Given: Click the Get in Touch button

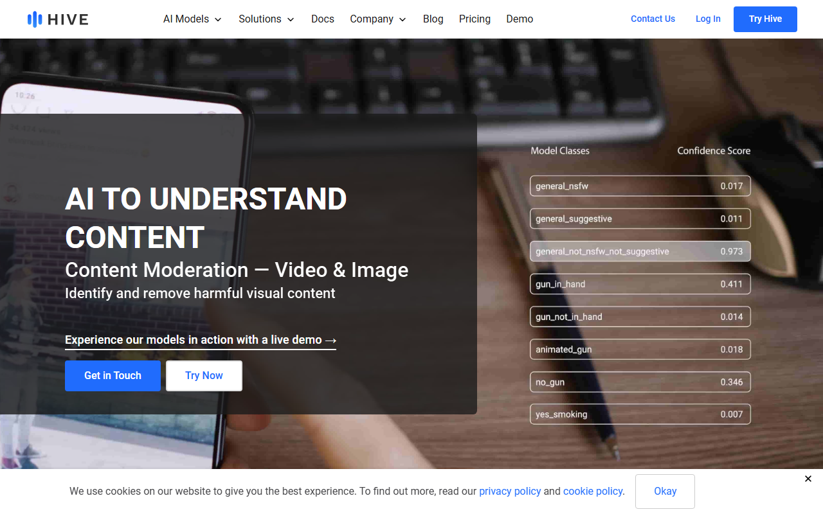Looking at the screenshot, I should (x=113, y=376).
